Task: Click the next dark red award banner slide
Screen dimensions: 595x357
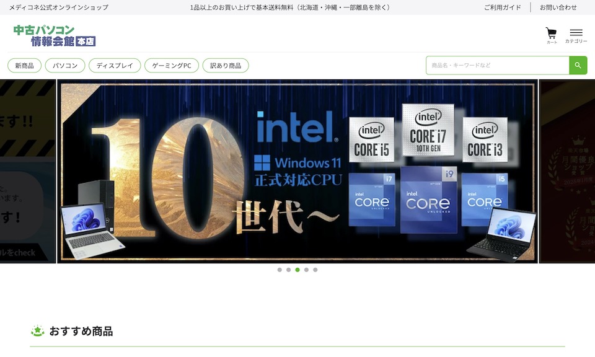Action: pos(567,171)
